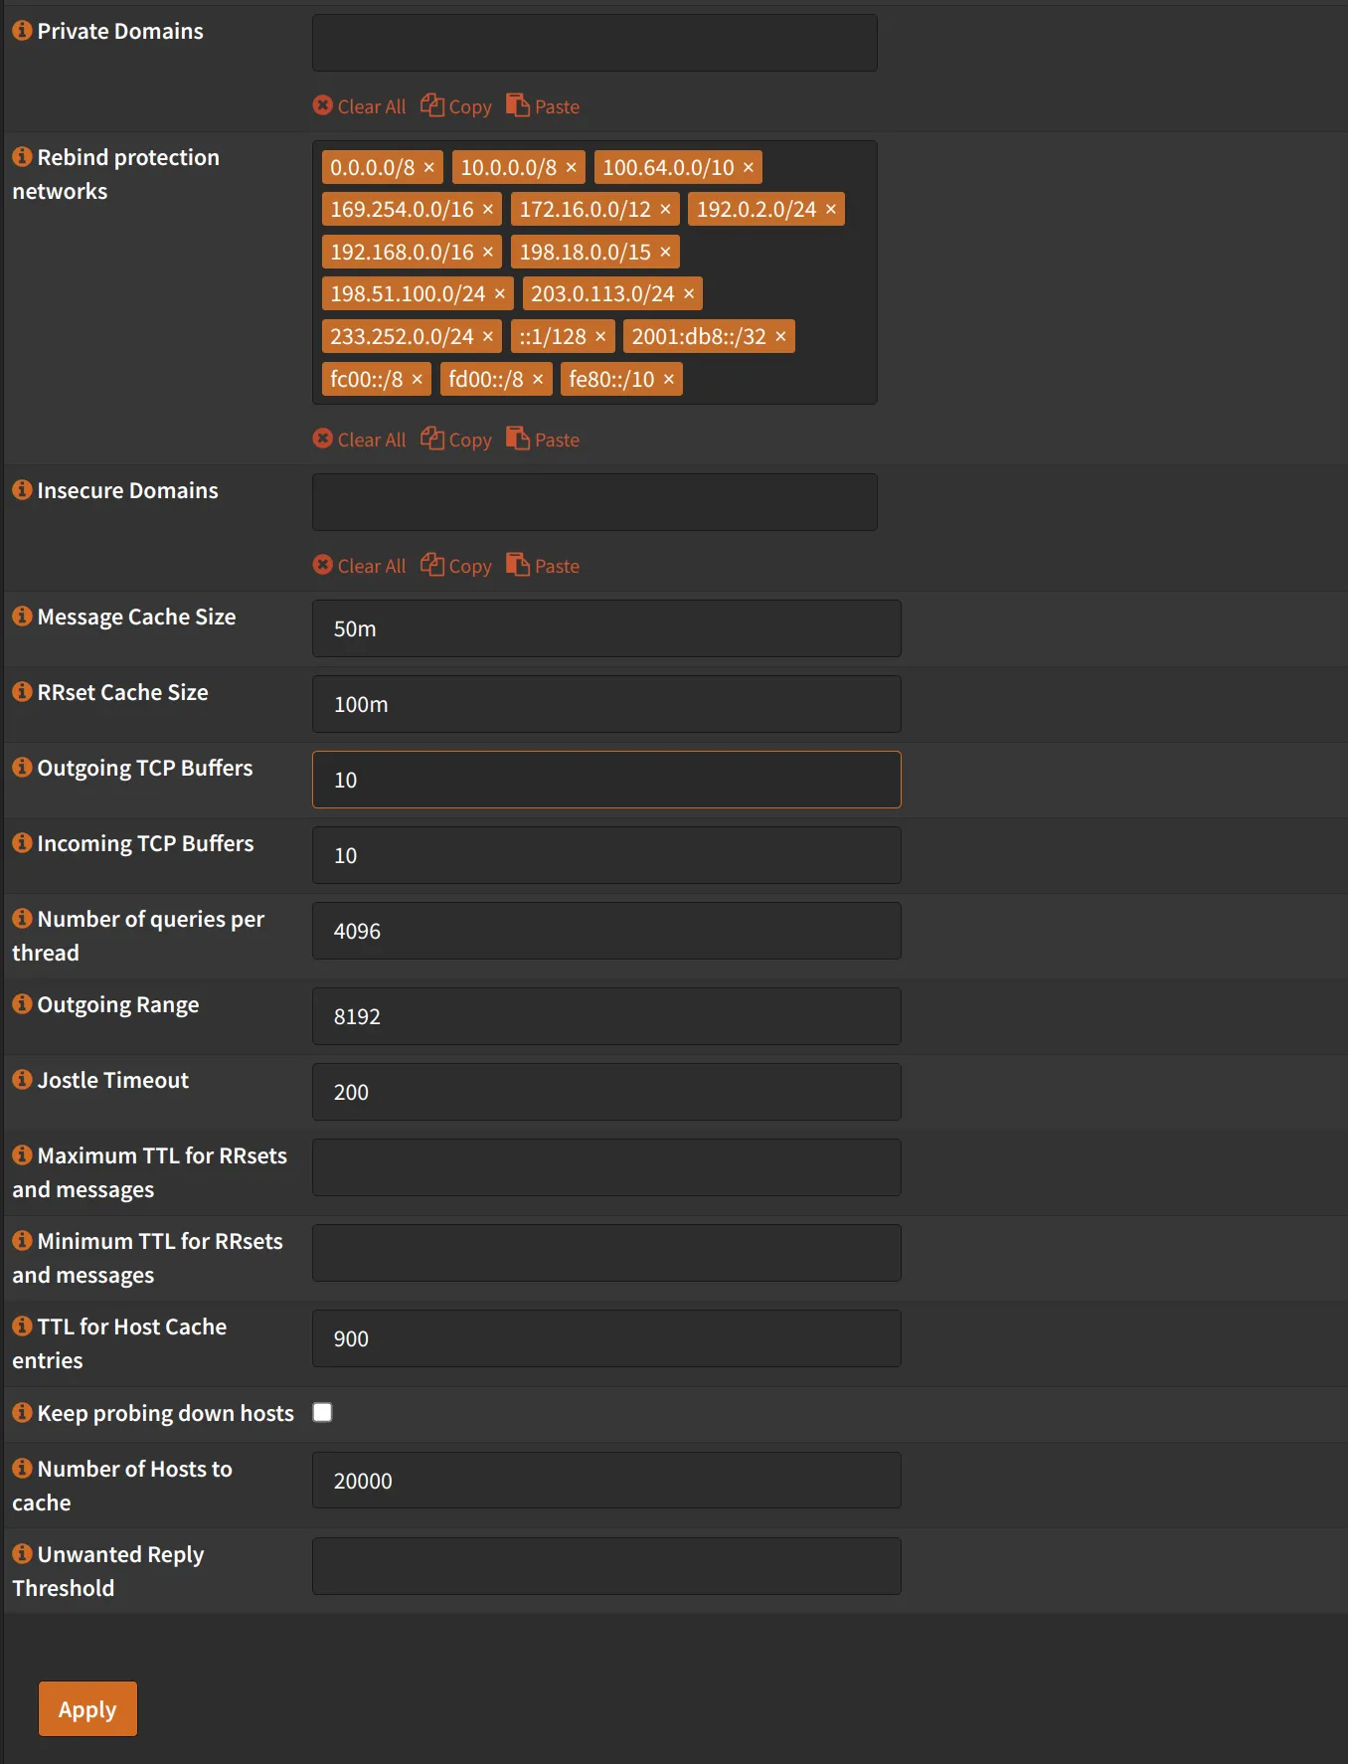The width and height of the screenshot is (1348, 1764).
Task: Click info icon for Outgoing Range
Action: (22, 1004)
